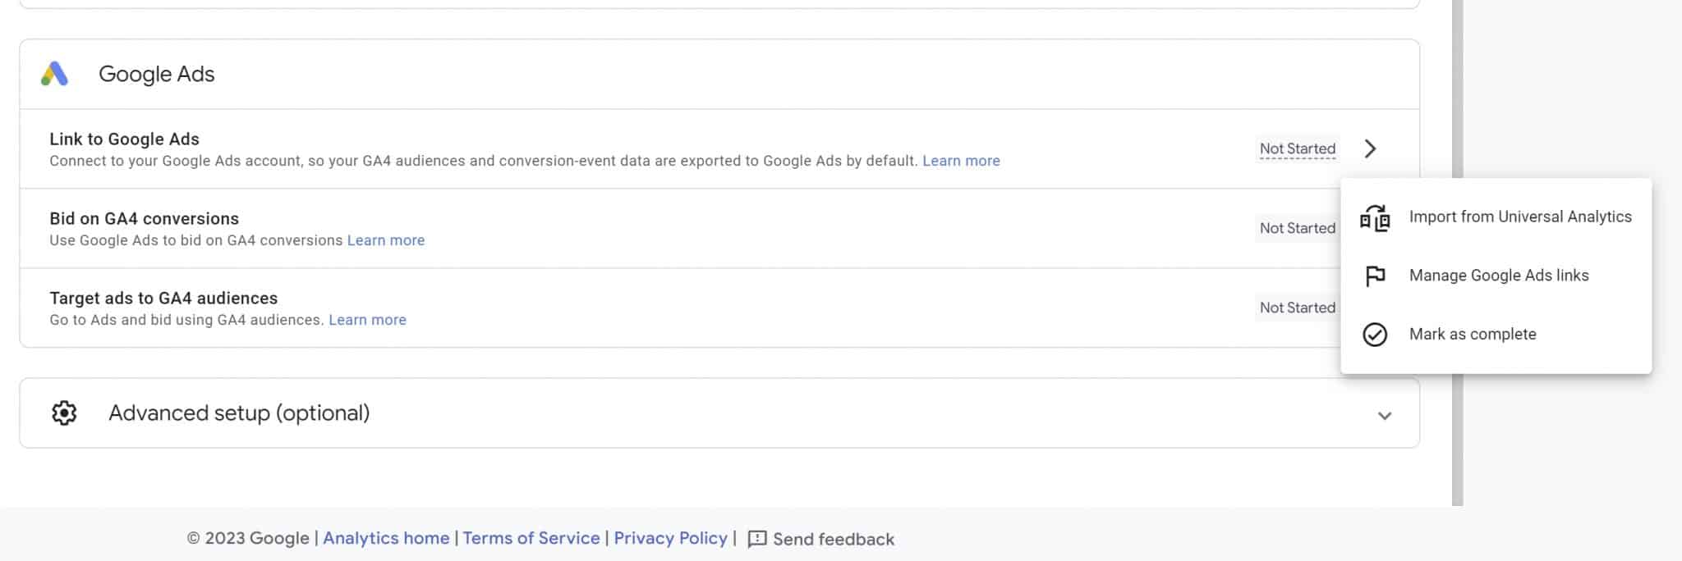Click the © 2023 Google copyright text
The height and width of the screenshot is (561, 1682).
tap(248, 538)
